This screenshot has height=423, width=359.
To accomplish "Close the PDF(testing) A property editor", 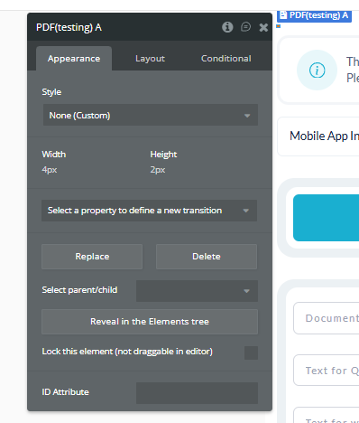I will [263, 27].
